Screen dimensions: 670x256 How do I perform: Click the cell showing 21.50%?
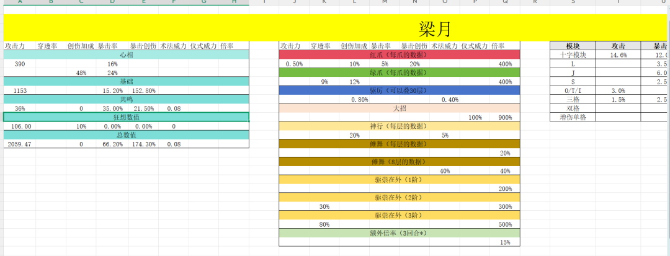(143, 108)
